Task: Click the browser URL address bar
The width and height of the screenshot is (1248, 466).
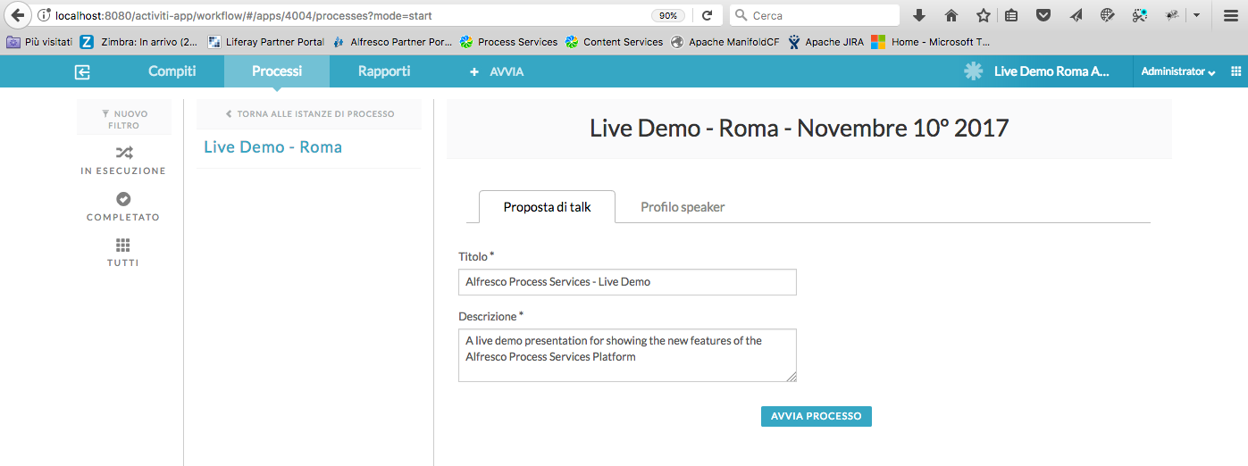Action: pos(348,15)
